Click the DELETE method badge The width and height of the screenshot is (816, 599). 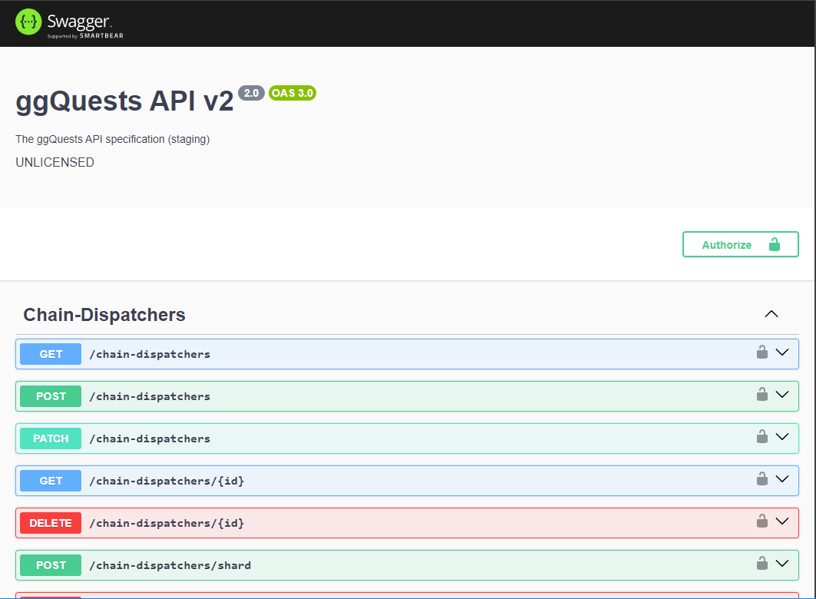[x=51, y=523]
